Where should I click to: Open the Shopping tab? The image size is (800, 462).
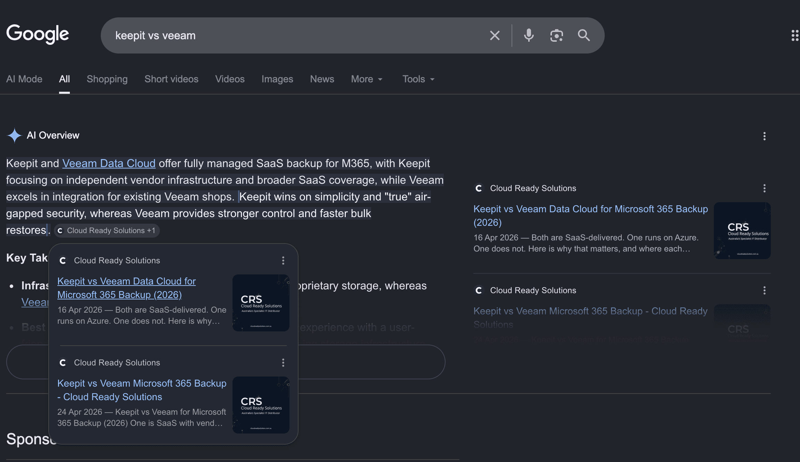click(x=107, y=79)
